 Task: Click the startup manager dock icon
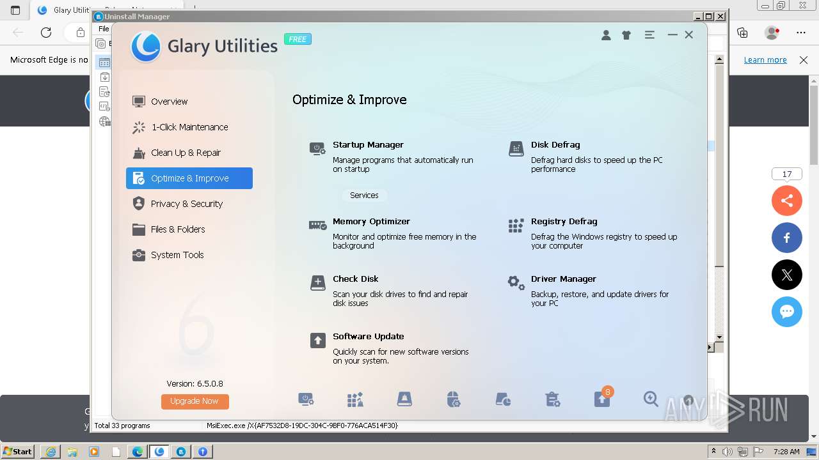(306, 400)
